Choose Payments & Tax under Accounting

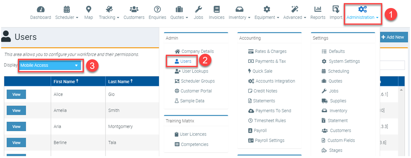270,61
